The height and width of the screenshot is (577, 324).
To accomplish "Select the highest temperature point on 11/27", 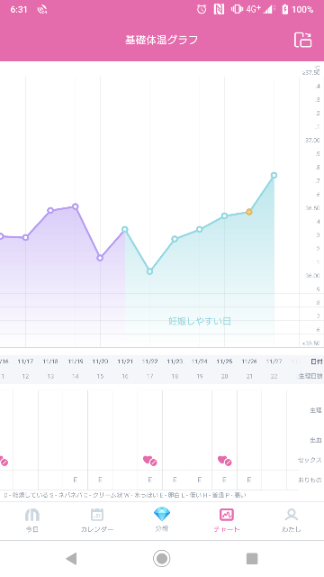I will pyautogui.click(x=274, y=176).
